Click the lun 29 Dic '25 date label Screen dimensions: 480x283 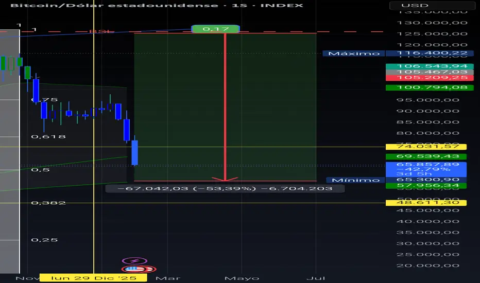93,278
